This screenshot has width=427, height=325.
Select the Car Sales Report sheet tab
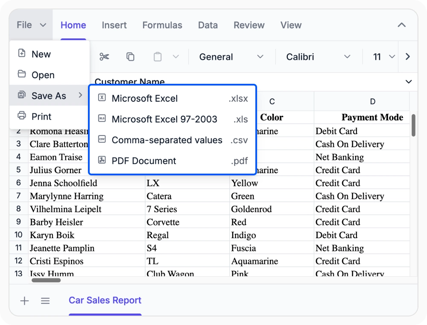[x=105, y=300]
